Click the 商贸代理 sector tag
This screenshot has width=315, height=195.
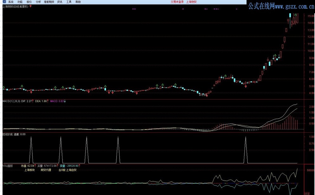46,170
